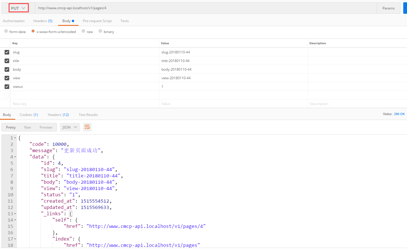Click the Params button

tap(388, 8)
